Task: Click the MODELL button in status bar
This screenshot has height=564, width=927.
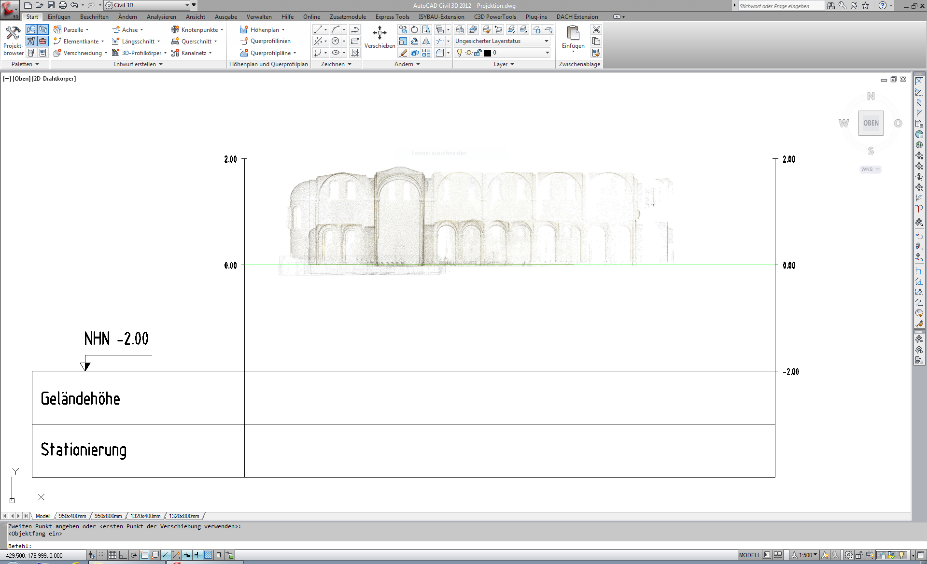Action: coord(749,555)
